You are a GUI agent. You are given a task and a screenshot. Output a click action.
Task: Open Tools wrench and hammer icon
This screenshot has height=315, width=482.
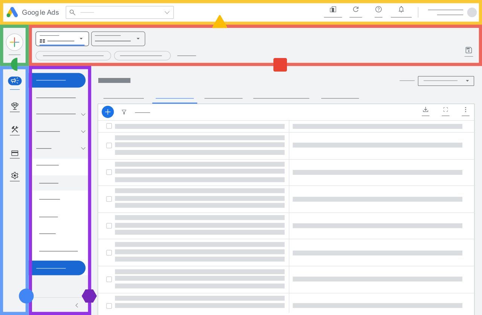[15, 130]
